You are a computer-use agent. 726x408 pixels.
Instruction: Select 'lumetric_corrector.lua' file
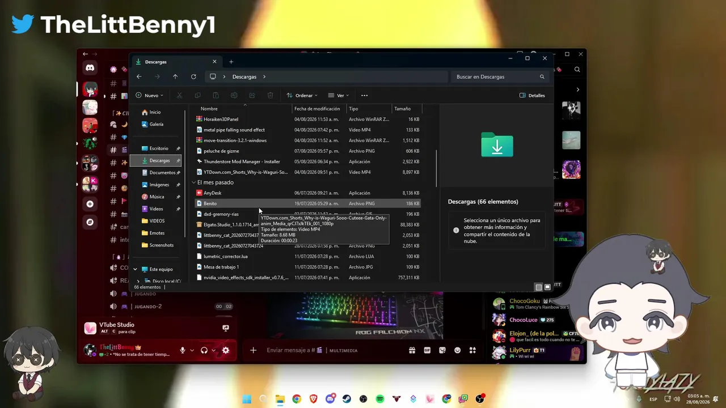point(307,256)
